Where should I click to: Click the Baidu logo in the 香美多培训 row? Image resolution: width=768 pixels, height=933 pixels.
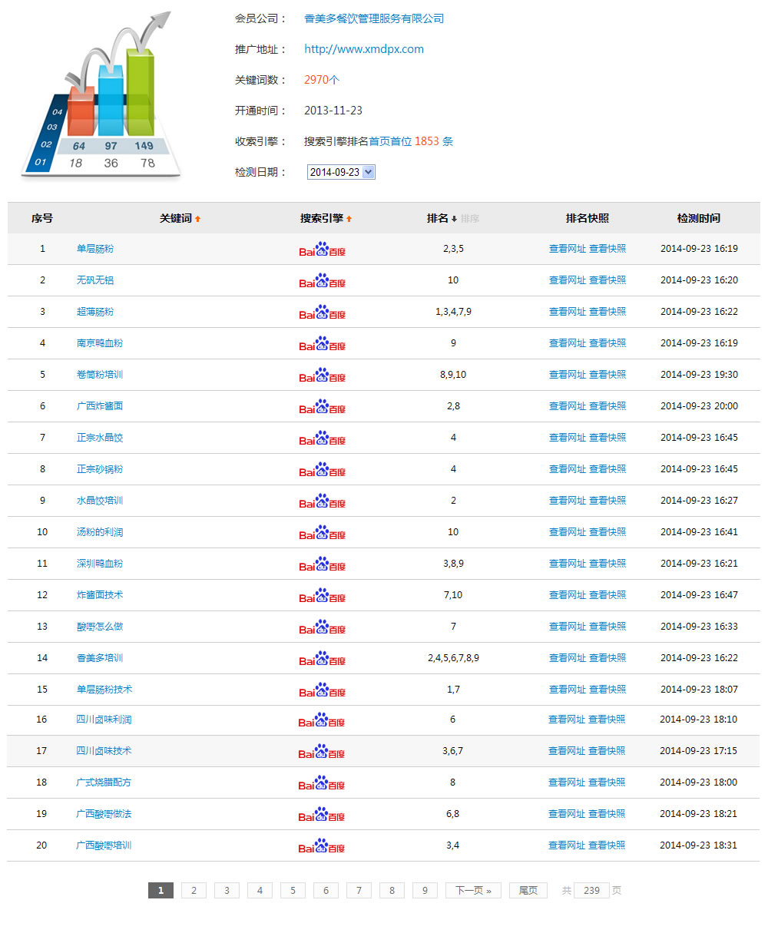(322, 659)
